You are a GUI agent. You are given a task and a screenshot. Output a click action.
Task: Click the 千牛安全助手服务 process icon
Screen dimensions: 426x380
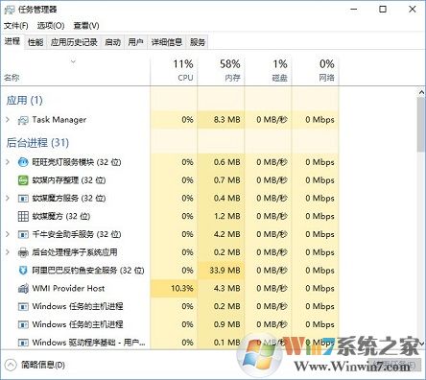click(x=23, y=235)
